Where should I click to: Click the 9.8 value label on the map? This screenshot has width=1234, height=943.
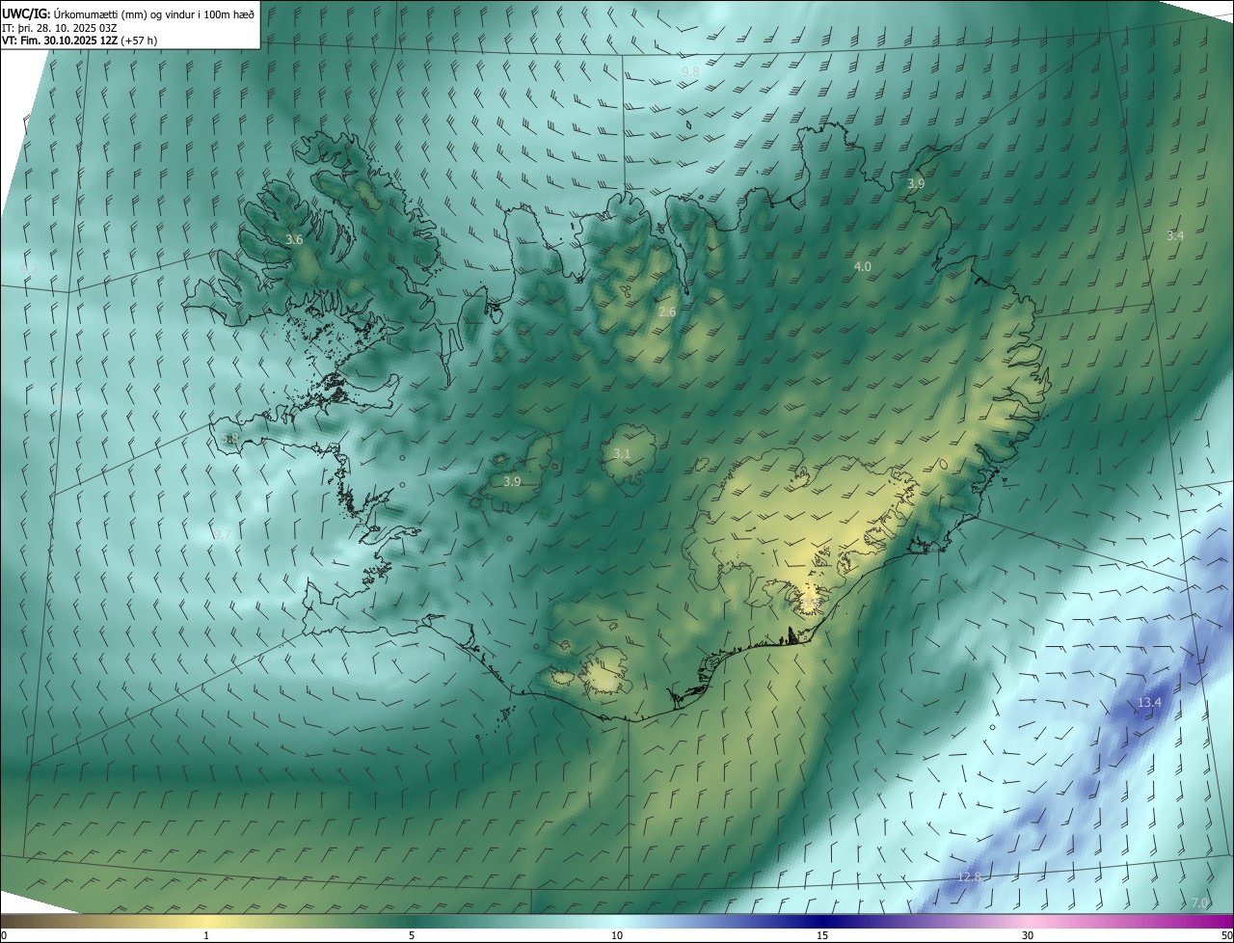click(690, 72)
